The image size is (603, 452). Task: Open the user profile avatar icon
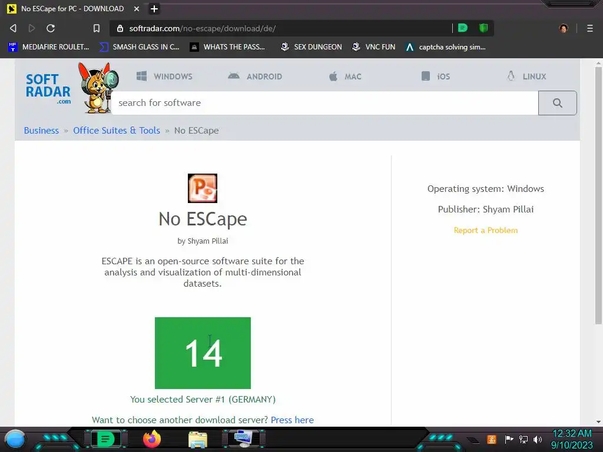[x=564, y=28]
